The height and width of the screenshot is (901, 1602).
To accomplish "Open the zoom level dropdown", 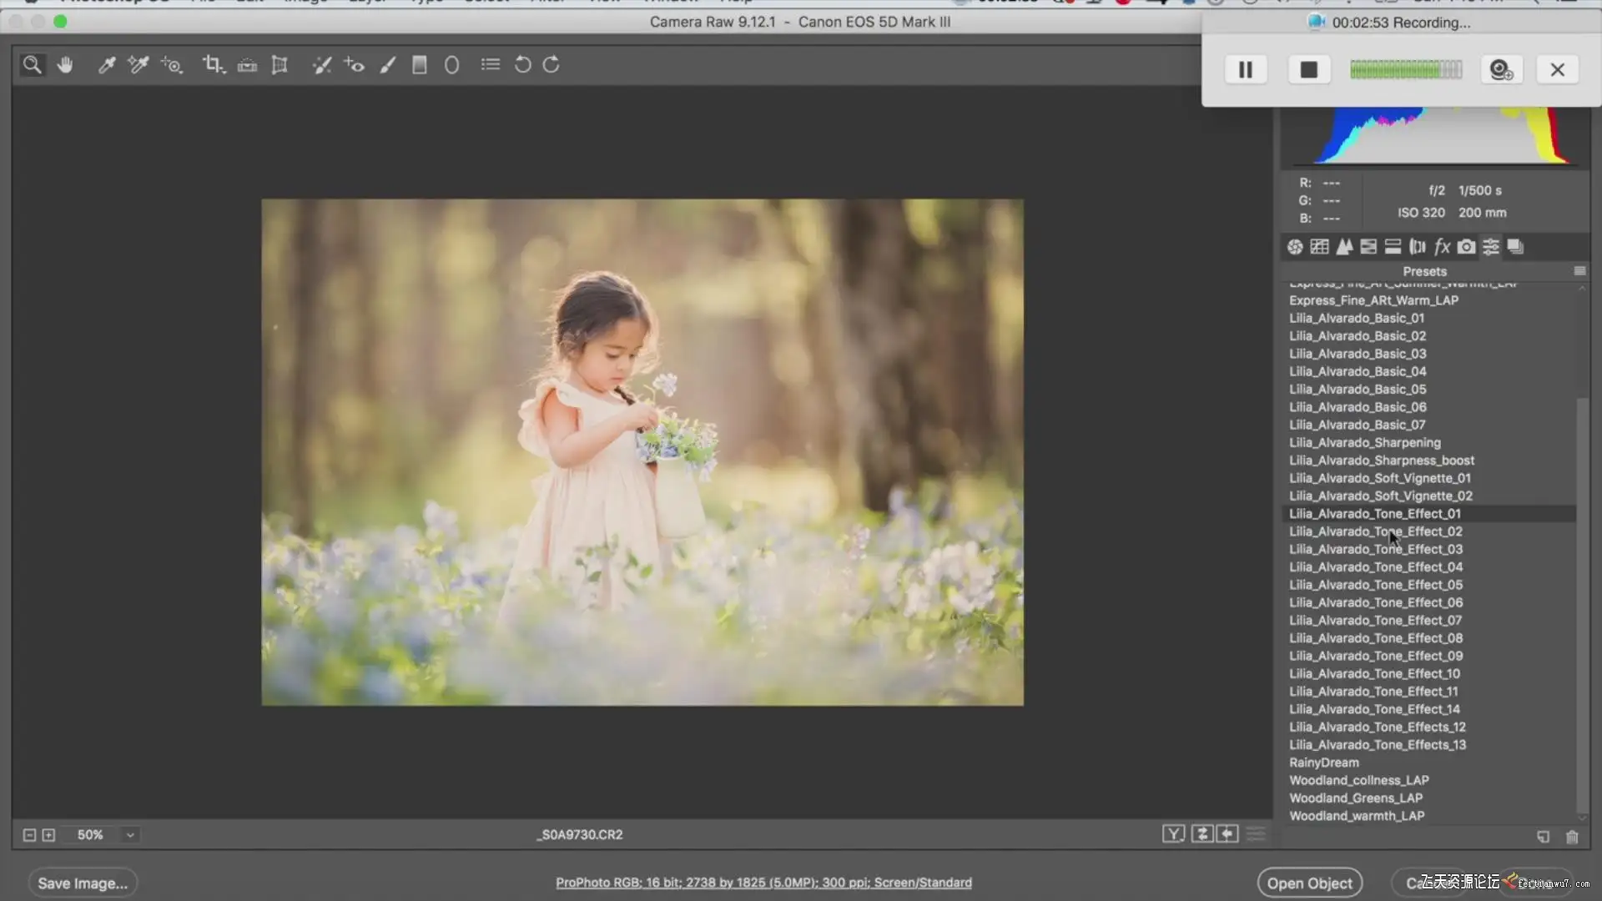I will pyautogui.click(x=130, y=835).
